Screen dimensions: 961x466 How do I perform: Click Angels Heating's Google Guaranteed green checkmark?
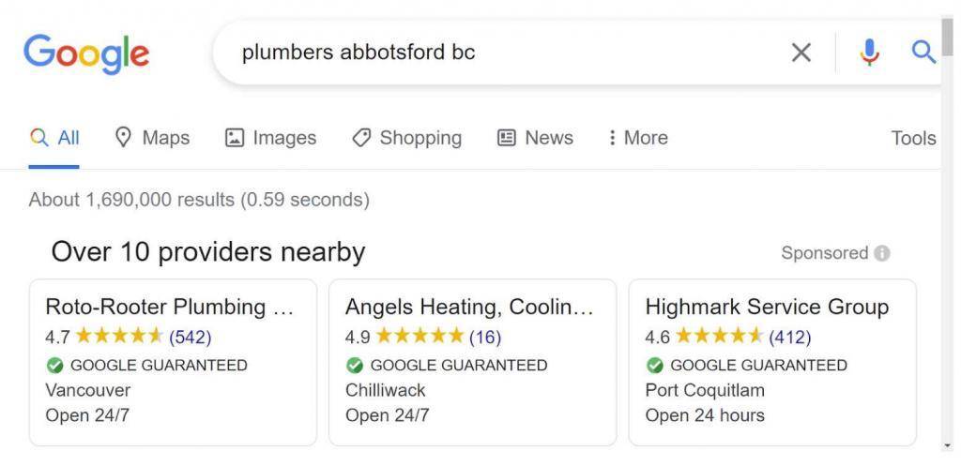coord(354,366)
